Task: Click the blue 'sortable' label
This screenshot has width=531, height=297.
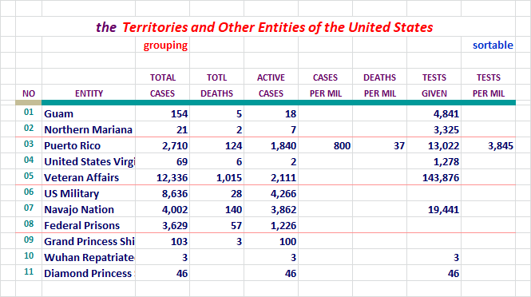Action: pyautogui.click(x=493, y=45)
